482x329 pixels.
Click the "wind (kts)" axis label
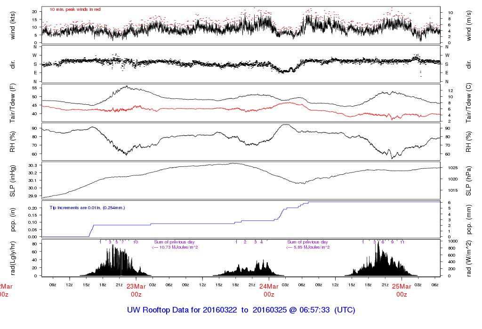[x=13, y=25]
